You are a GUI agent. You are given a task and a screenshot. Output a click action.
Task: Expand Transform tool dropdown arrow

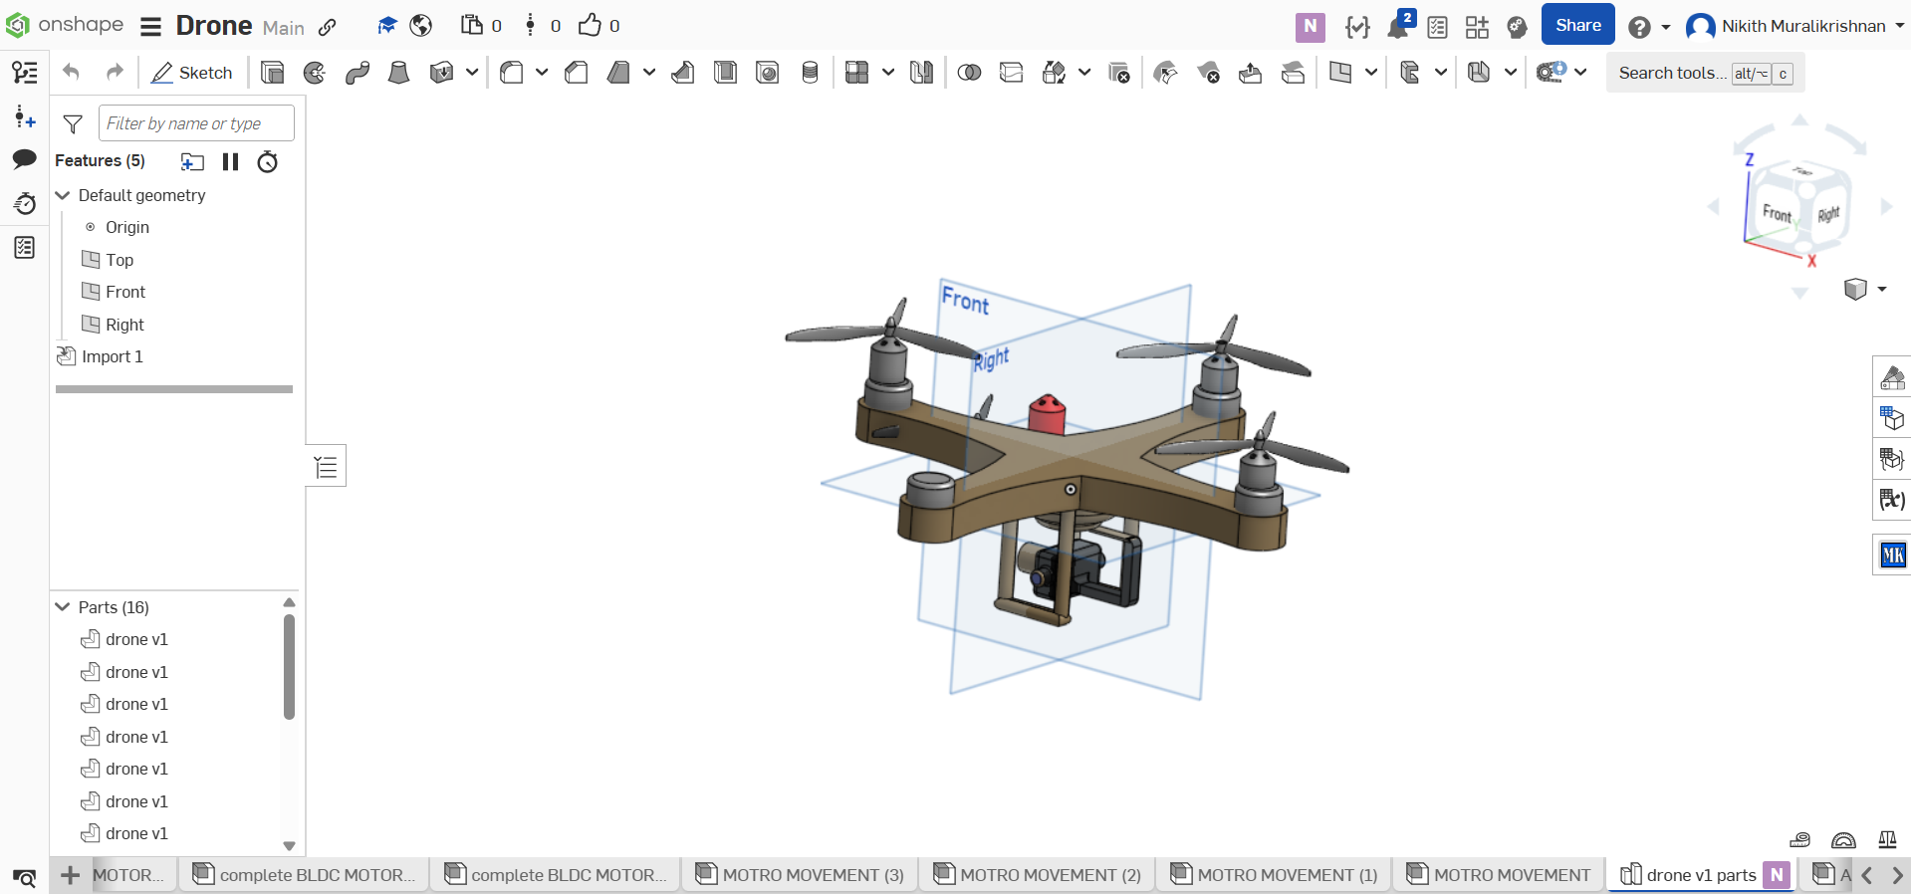click(1084, 72)
